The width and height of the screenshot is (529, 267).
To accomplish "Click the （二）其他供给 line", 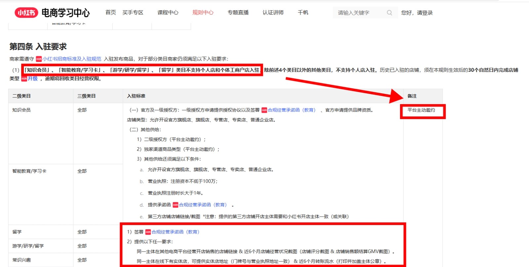I will [x=144, y=130].
